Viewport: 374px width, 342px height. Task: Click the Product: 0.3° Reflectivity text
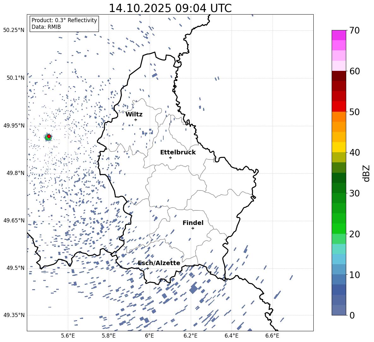[x=64, y=20]
